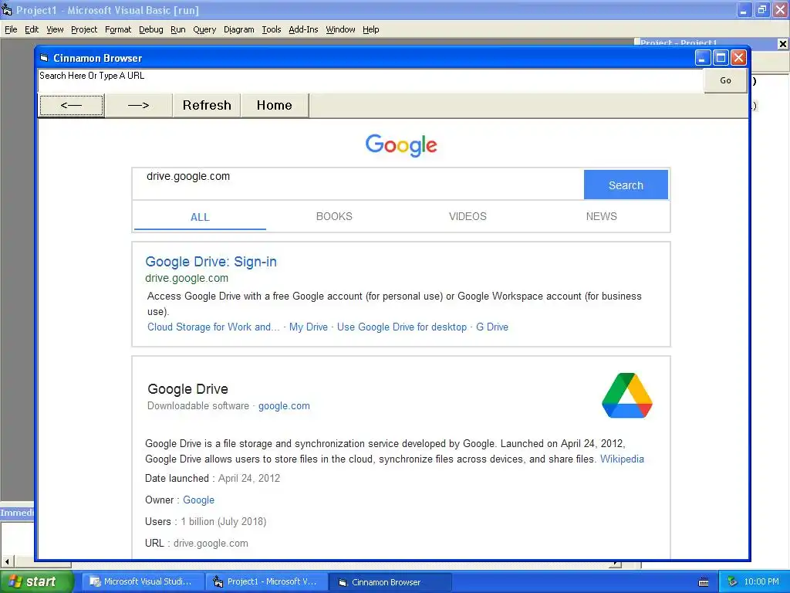Open the Diagram menu
The height and width of the screenshot is (593, 790).
pos(239,30)
